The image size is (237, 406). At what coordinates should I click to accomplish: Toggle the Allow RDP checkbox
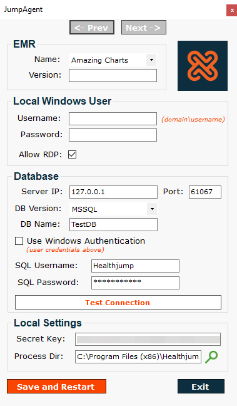point(72,155)
